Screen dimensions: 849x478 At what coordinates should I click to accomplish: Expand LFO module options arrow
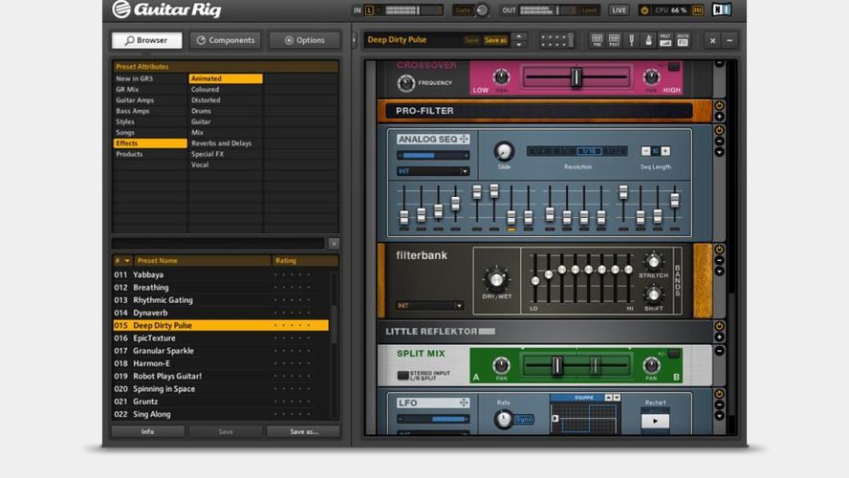[x=719, y=416]
